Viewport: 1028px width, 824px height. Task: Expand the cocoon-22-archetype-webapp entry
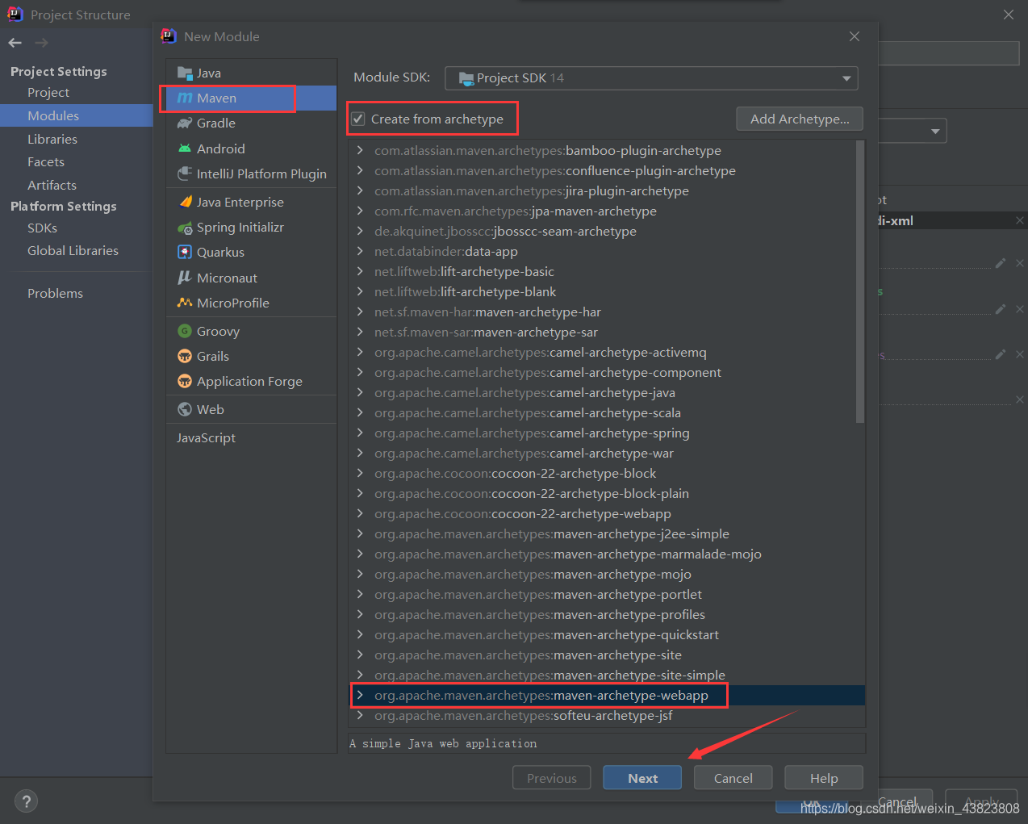point(360,513)
